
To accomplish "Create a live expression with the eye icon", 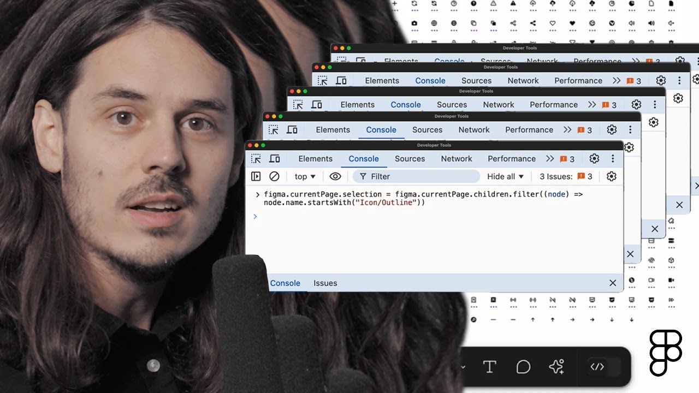I will (335, 176).
